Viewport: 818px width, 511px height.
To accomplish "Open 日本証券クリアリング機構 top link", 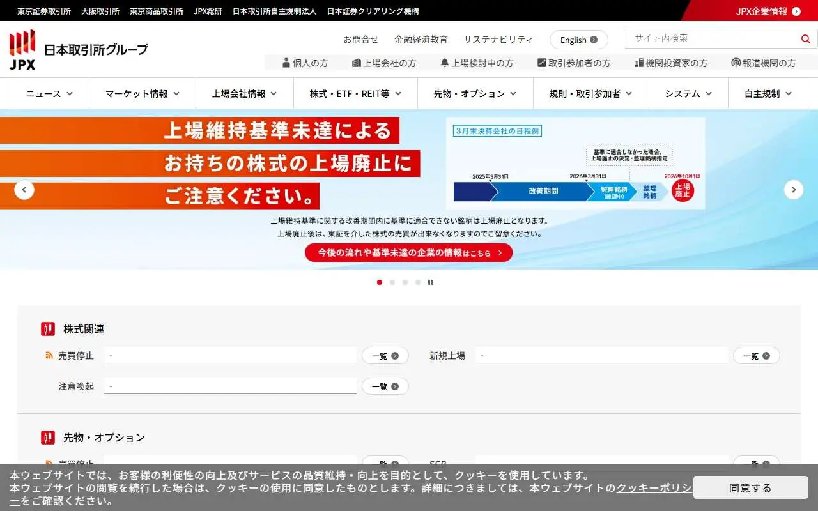I will [373, 11].
